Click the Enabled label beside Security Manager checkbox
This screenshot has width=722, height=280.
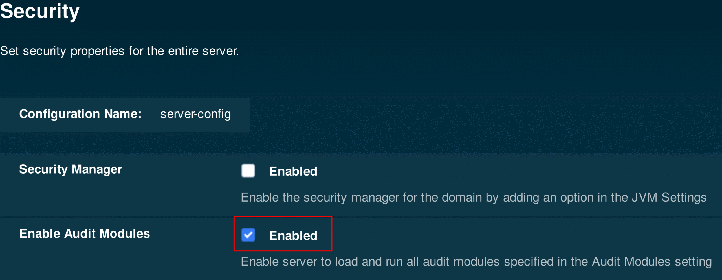[293, 171]
